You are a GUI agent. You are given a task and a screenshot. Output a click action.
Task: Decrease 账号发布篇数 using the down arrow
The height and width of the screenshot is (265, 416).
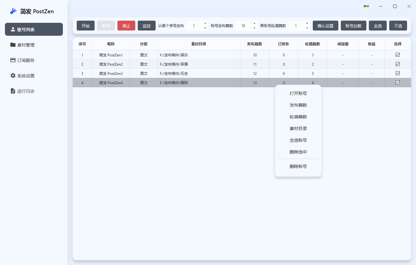pos(254,27)
